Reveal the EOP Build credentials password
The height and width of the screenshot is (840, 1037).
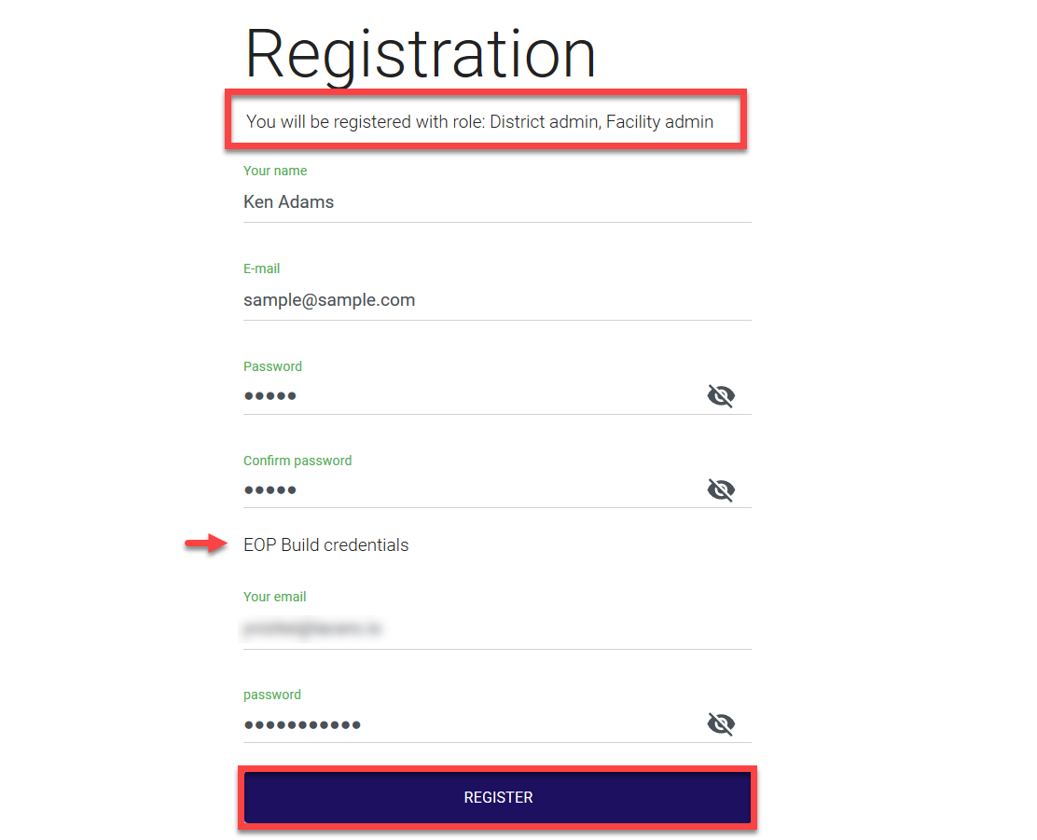721,724
